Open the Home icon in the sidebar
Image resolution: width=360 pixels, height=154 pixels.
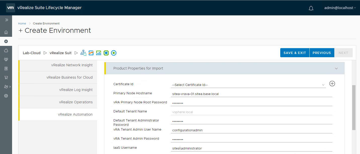(x=6, y=32)
